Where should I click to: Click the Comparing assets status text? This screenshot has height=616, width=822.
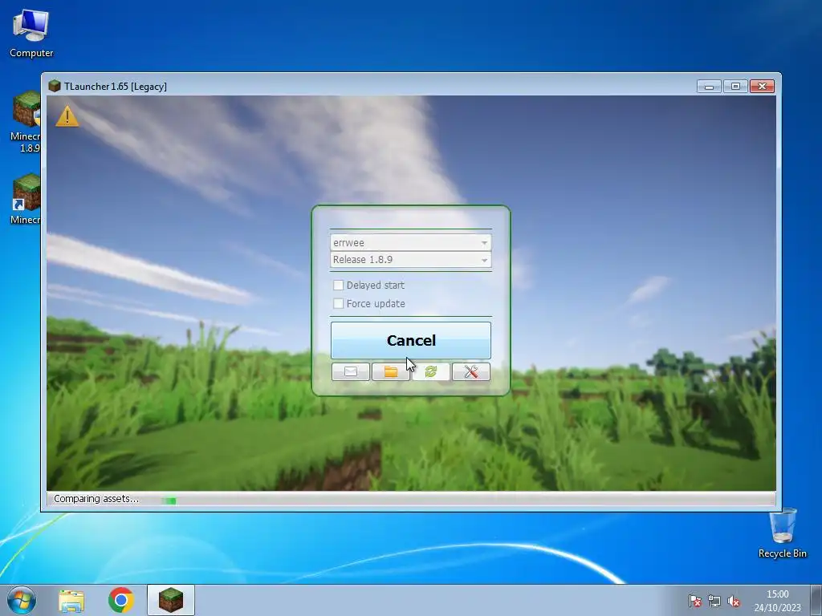[x=96, y=499]
